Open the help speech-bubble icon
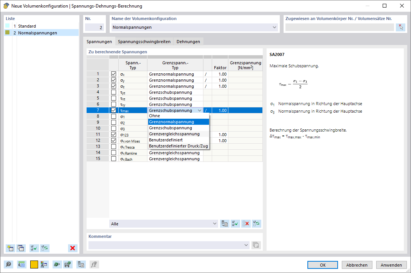This screenshot has width=411, height=273. [9, 265]
